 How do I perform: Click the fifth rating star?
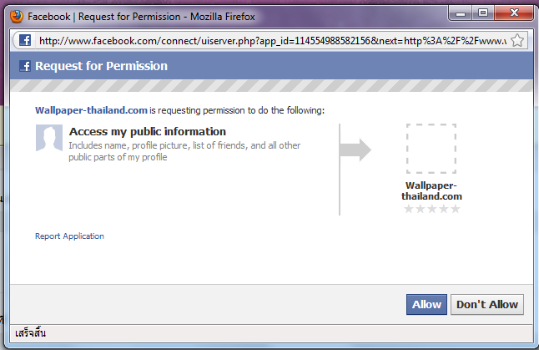[456, 209]
